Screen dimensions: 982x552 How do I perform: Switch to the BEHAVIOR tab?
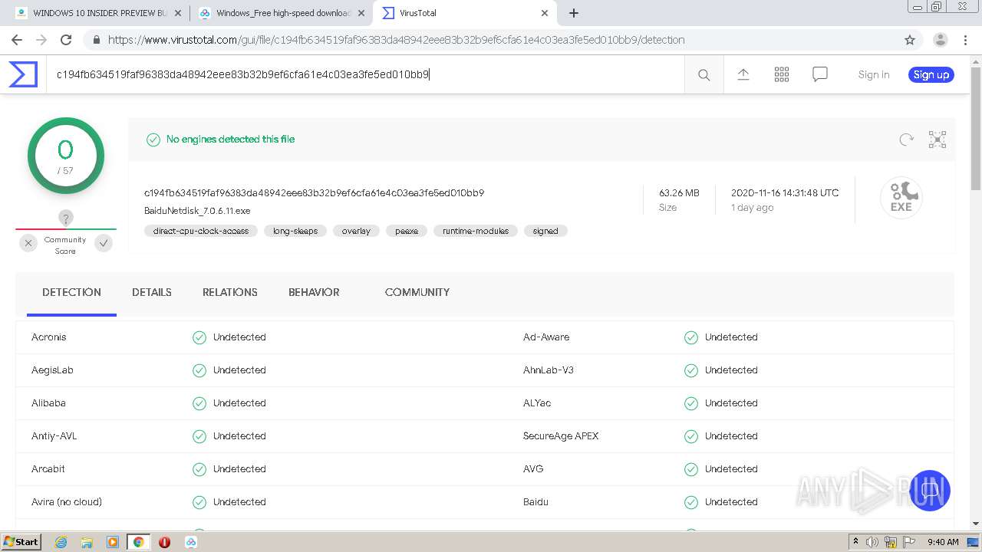coord(314,292)
